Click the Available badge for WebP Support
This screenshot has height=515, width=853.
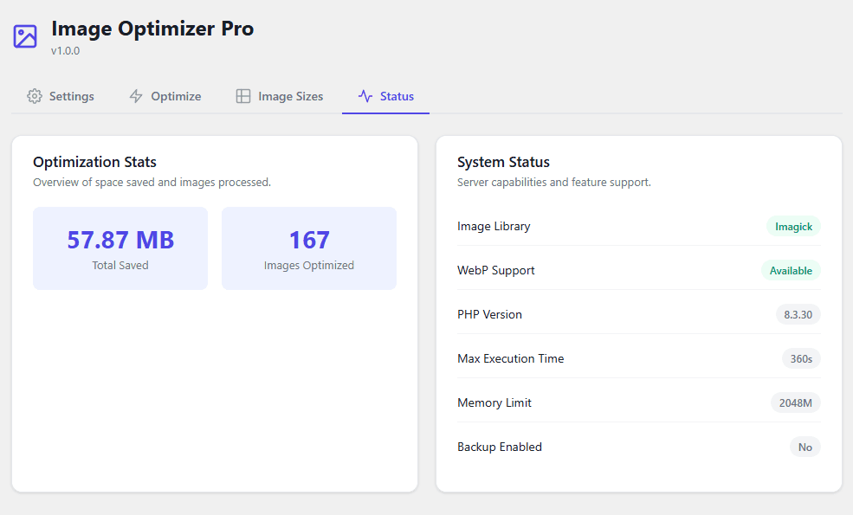point(791,271)
